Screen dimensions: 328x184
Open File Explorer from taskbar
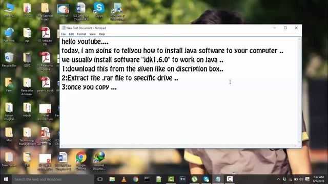[112, 179]
